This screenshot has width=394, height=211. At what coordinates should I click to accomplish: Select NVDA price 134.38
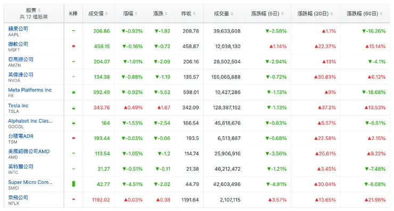[102, 77]
